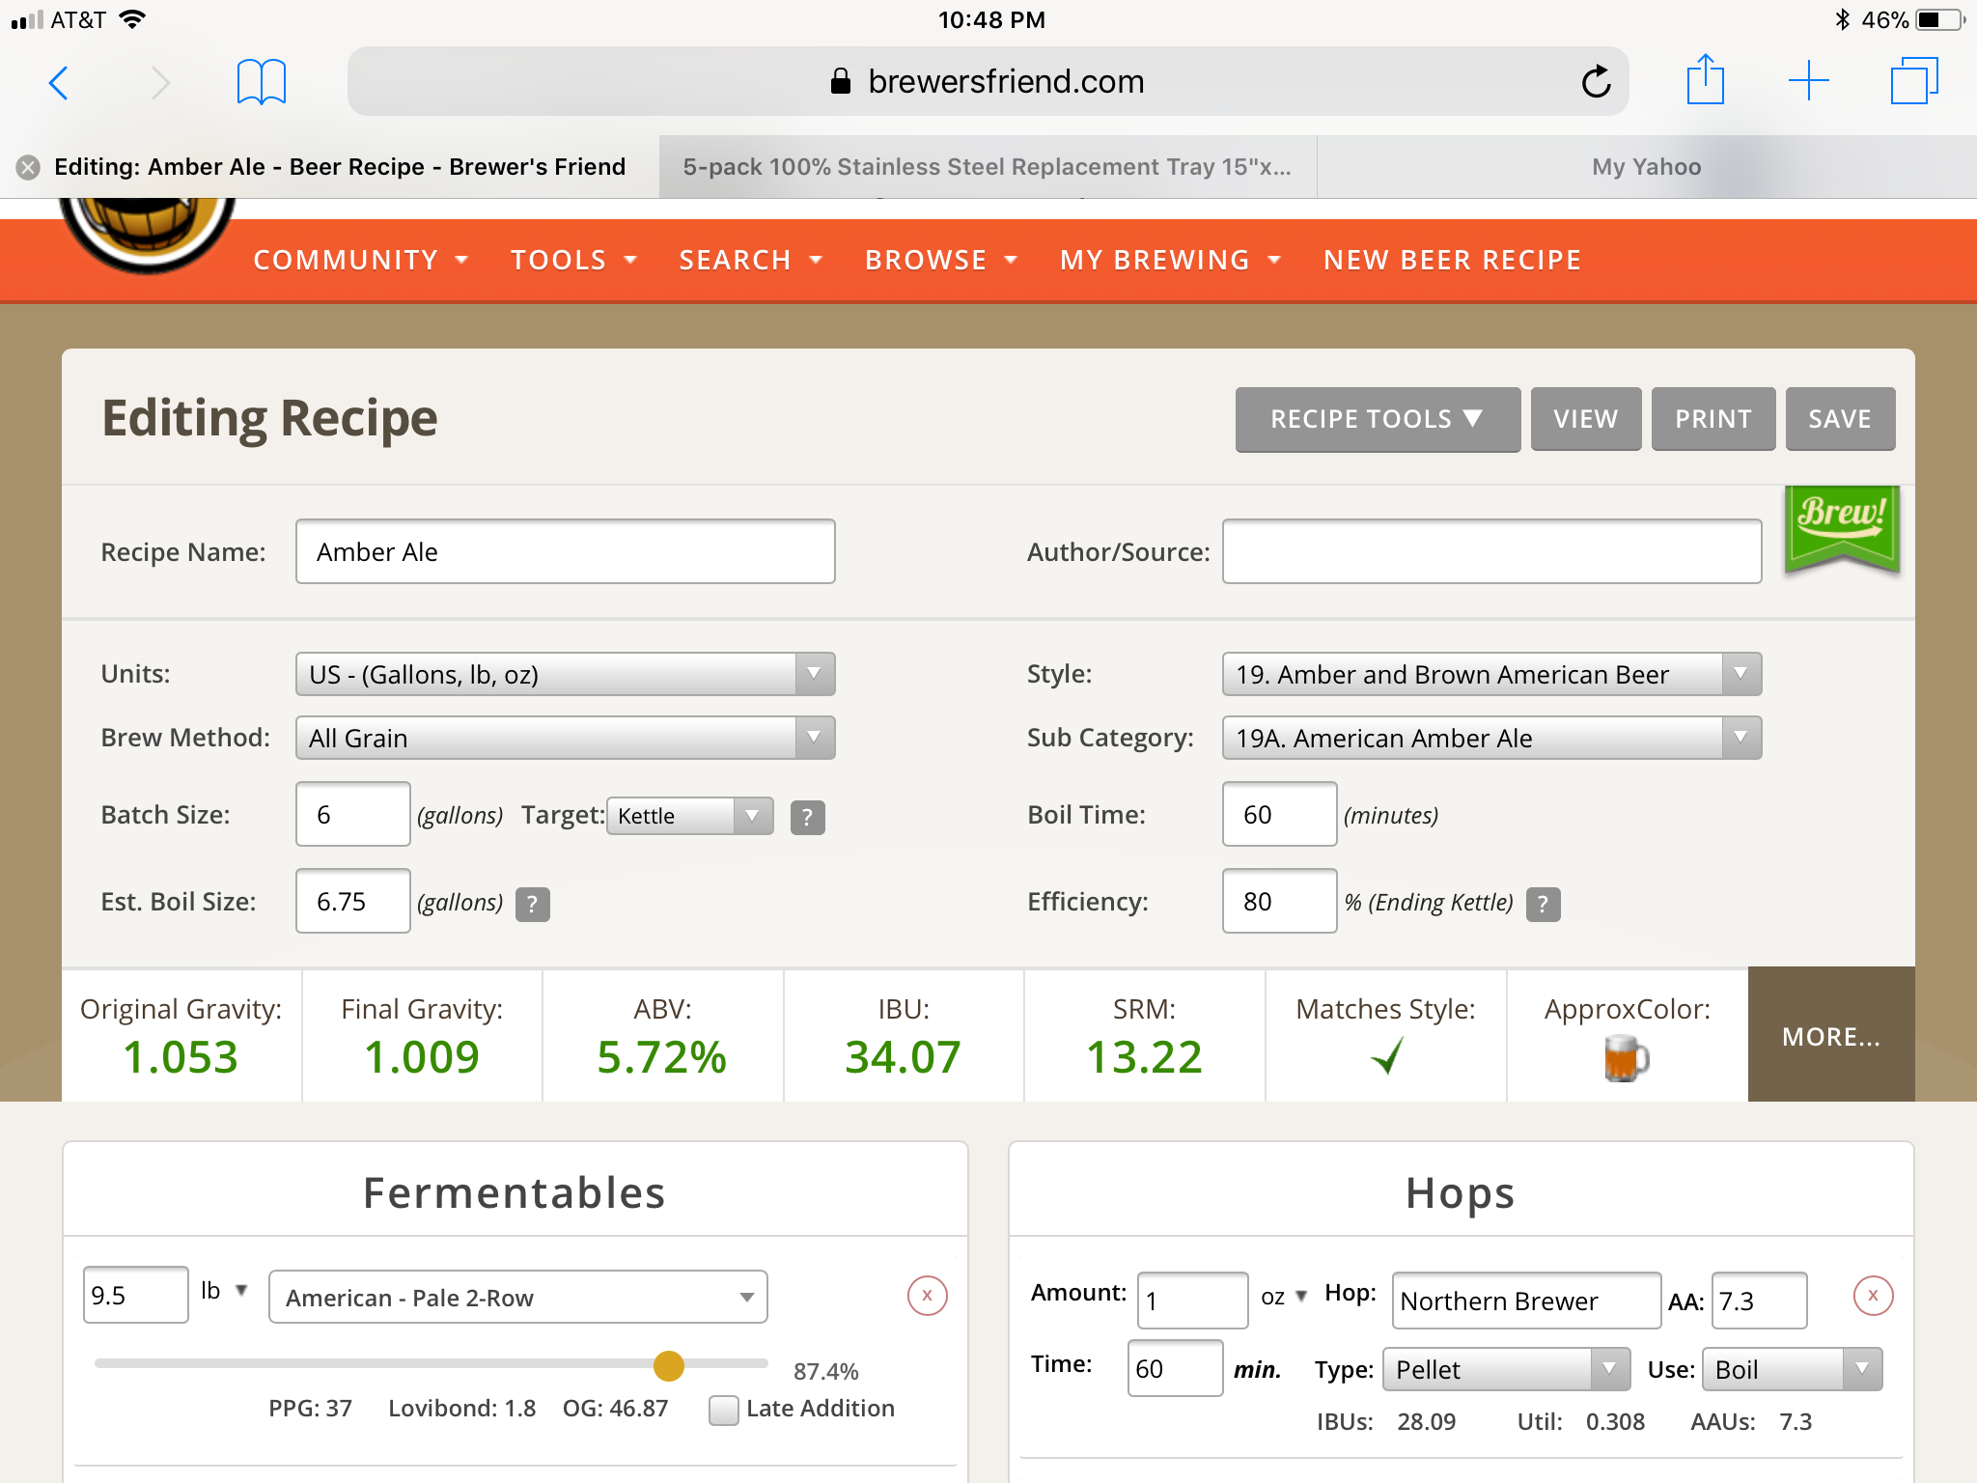Image resolution: width=1977 pixels, height=1483 pixels.
Task: Click the IBU 34.07 value
Action: click(903, 1057)
